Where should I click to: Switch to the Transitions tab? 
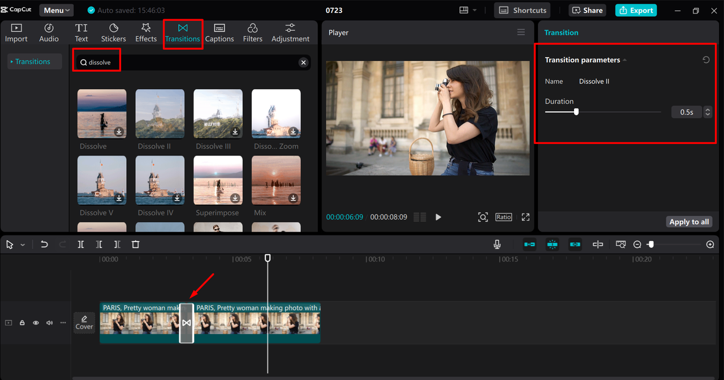coord(183,33)
